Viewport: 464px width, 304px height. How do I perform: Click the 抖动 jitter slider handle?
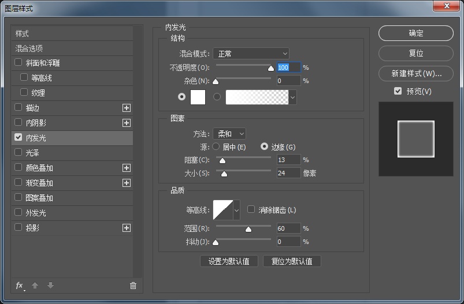[x=216, y=242]
